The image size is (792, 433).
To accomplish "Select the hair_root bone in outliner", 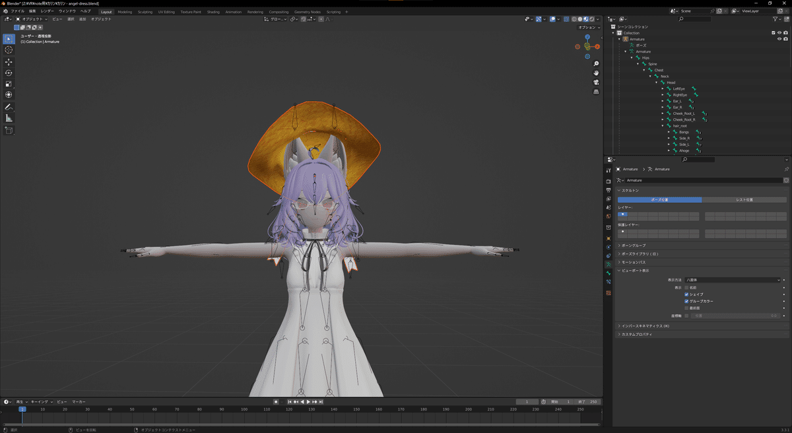I will (680, 125).
